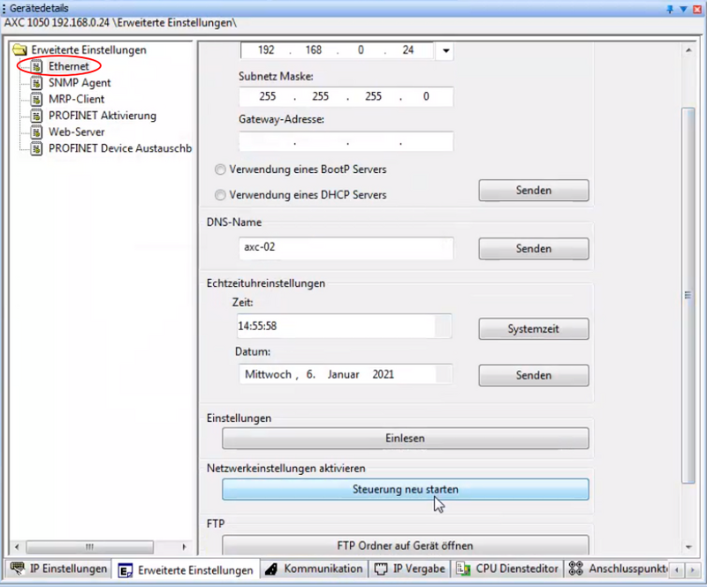Click the Ethernet page icon in tree
Image resolution: width=707 pixels, height=587 pixels.
[x=36, y=66]
